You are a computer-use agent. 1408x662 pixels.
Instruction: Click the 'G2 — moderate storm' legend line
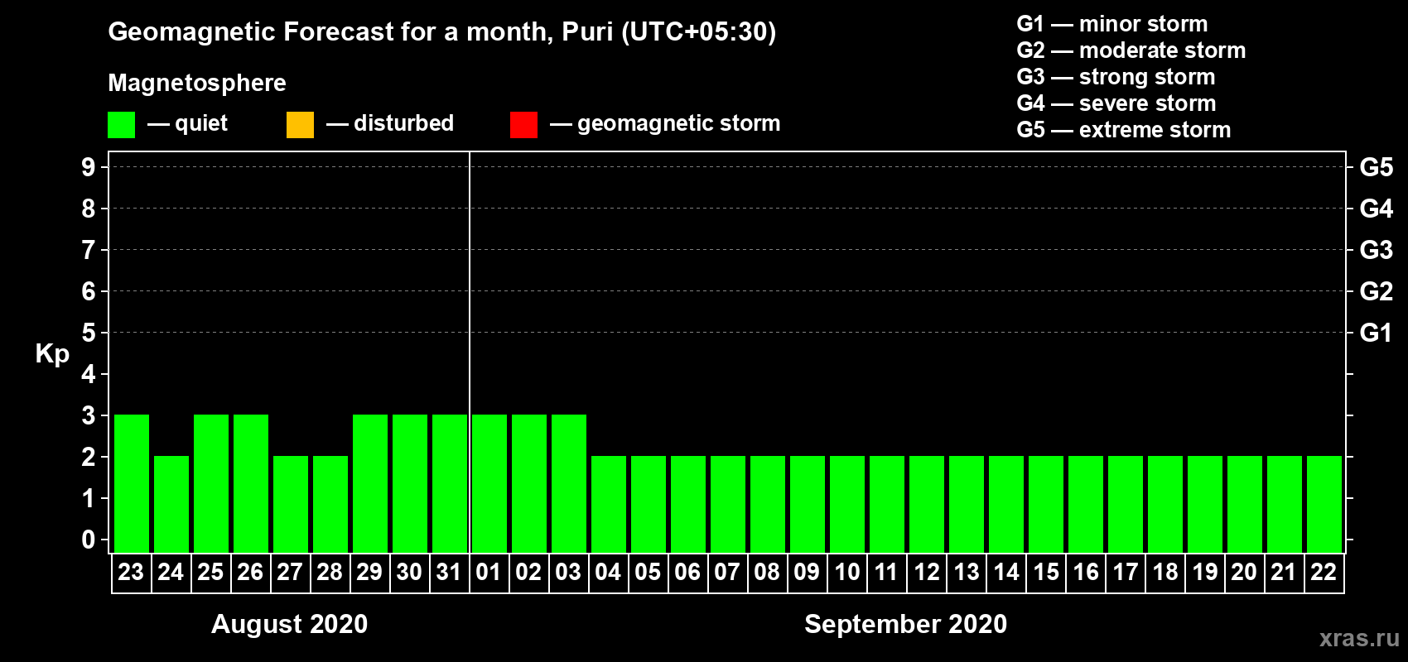click(1131, 50)
